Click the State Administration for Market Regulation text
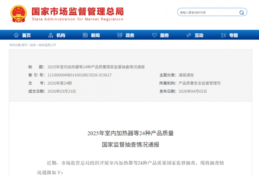The width and height of the screenshot is (259, 177). click(x=77, y=19)
